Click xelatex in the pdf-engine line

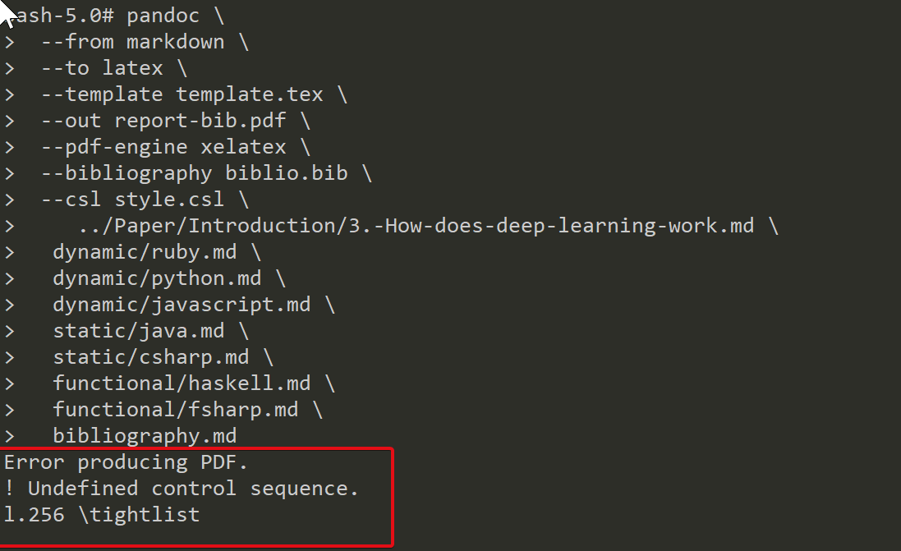click(x=243, y=147)
